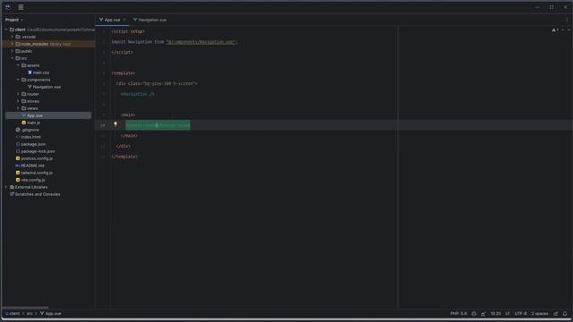Click the yellow intention lightbulb icon
Image resolution: width=573 pixels, height=322 pixels.
[x=115, y=124]
